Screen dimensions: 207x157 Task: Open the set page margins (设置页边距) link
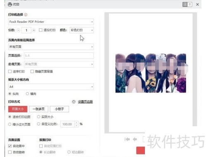(x=85, y=102)
